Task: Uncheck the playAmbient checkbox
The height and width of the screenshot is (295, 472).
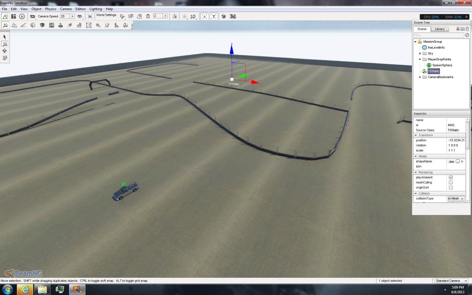Action: (451, 178)
